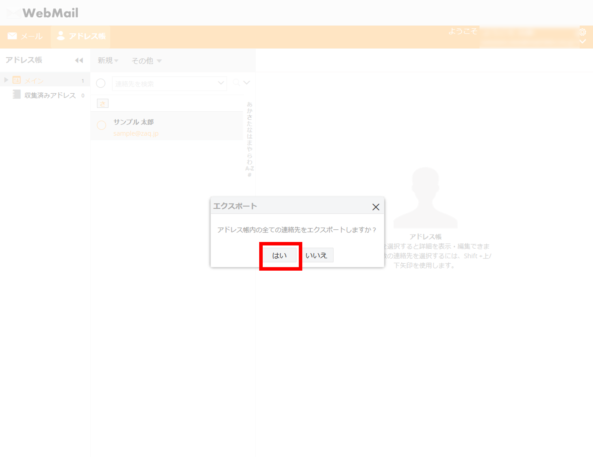Open the その他 dropdown menu
The width and height of the screenshot is (593, 457).
click(146, 61)
